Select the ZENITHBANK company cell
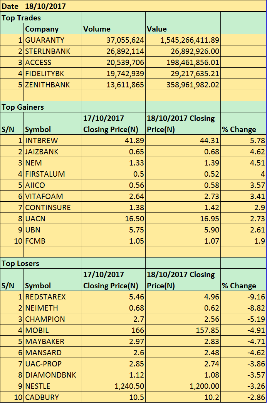 [x=47, y=85]
